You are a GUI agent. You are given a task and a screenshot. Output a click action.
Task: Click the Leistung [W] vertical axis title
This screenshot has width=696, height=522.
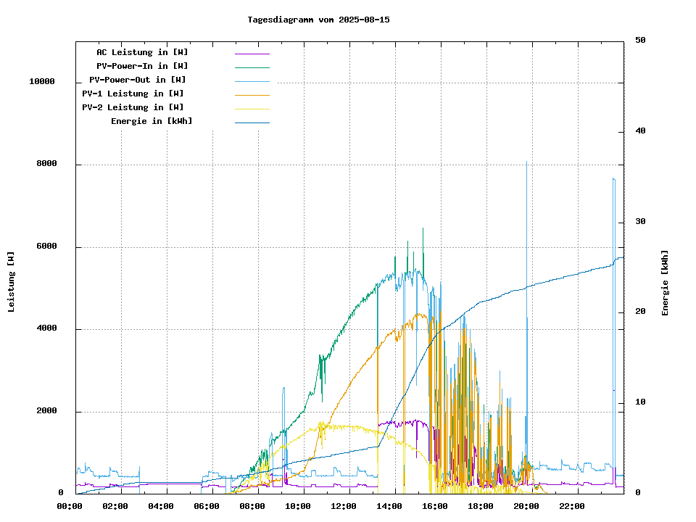[12, 282]
